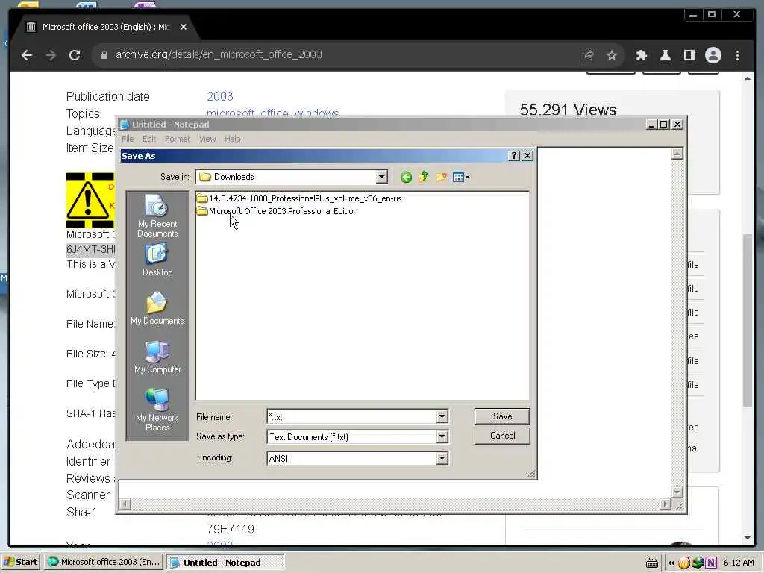The width and height of the screenshot is (764, 573).
Task: Click Chrome page vertical scrollbar thumb
Action: click(x=748, y=320)
